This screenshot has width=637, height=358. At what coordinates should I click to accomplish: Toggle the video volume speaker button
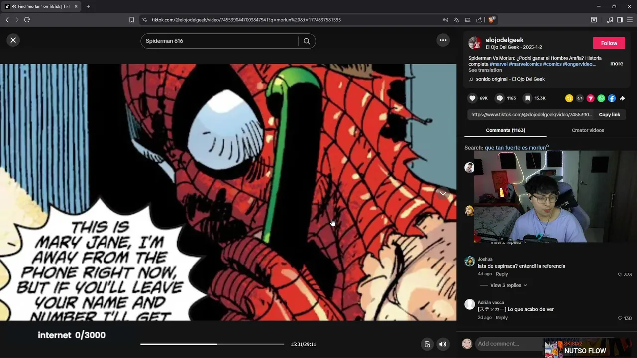coord(443,344)
